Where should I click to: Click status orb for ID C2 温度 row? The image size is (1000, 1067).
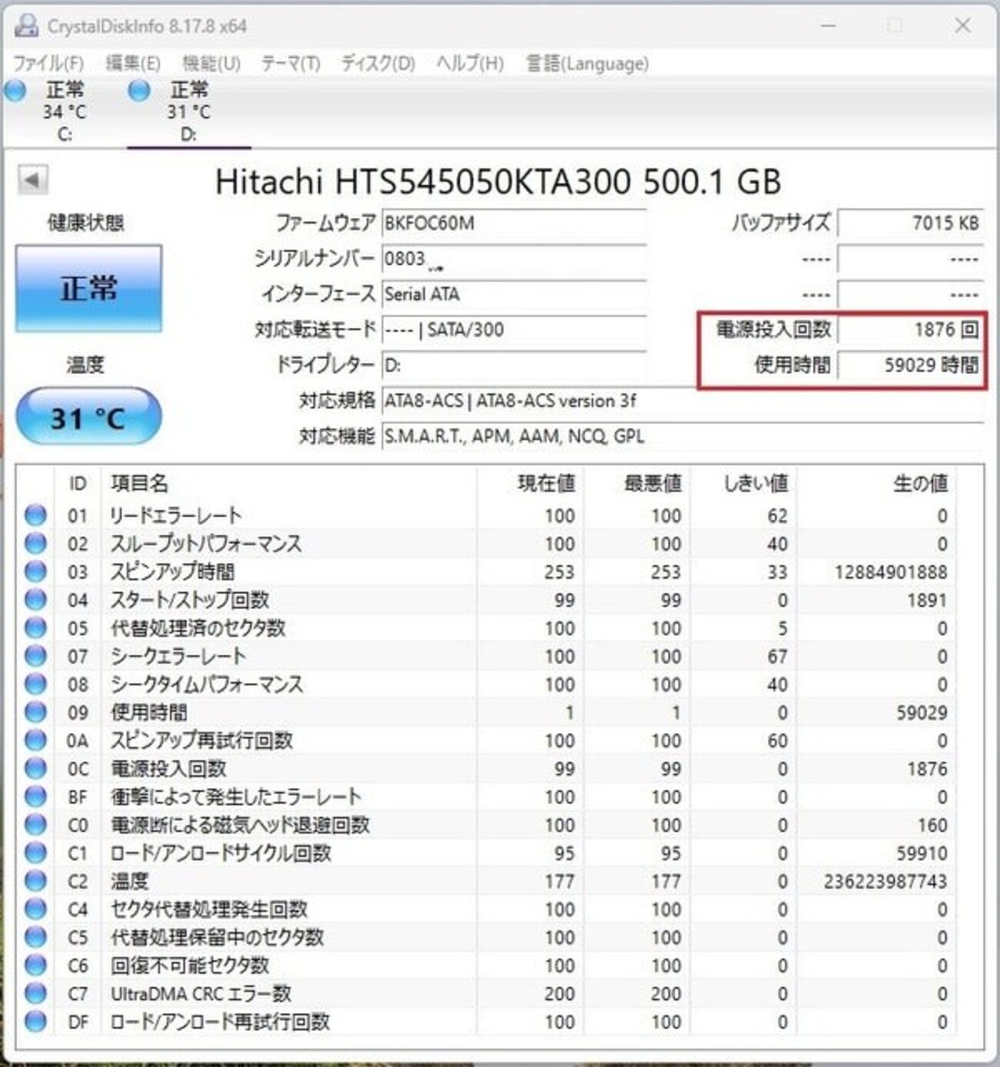tap(35, 881)
